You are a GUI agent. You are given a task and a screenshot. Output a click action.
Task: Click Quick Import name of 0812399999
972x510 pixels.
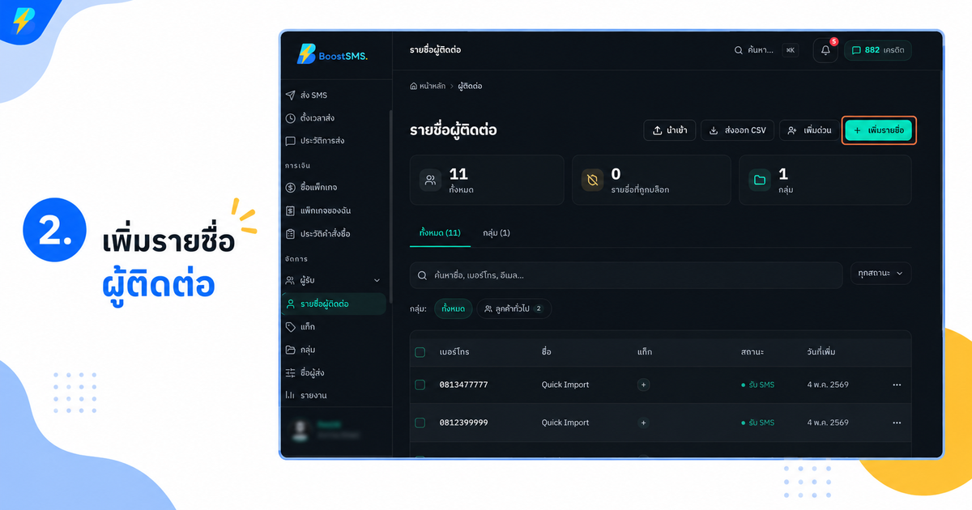coord(565,423)
